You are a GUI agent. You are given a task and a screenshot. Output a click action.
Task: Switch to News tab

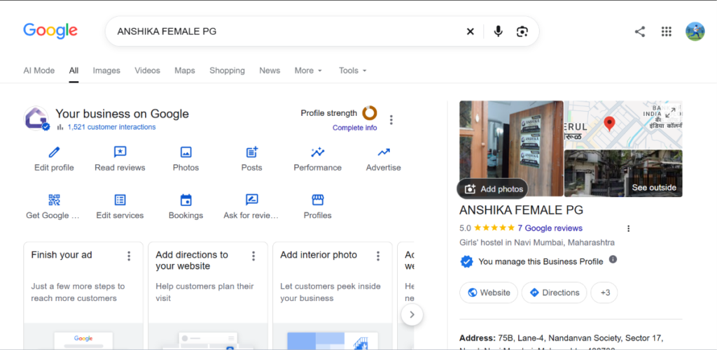[270, 71]
